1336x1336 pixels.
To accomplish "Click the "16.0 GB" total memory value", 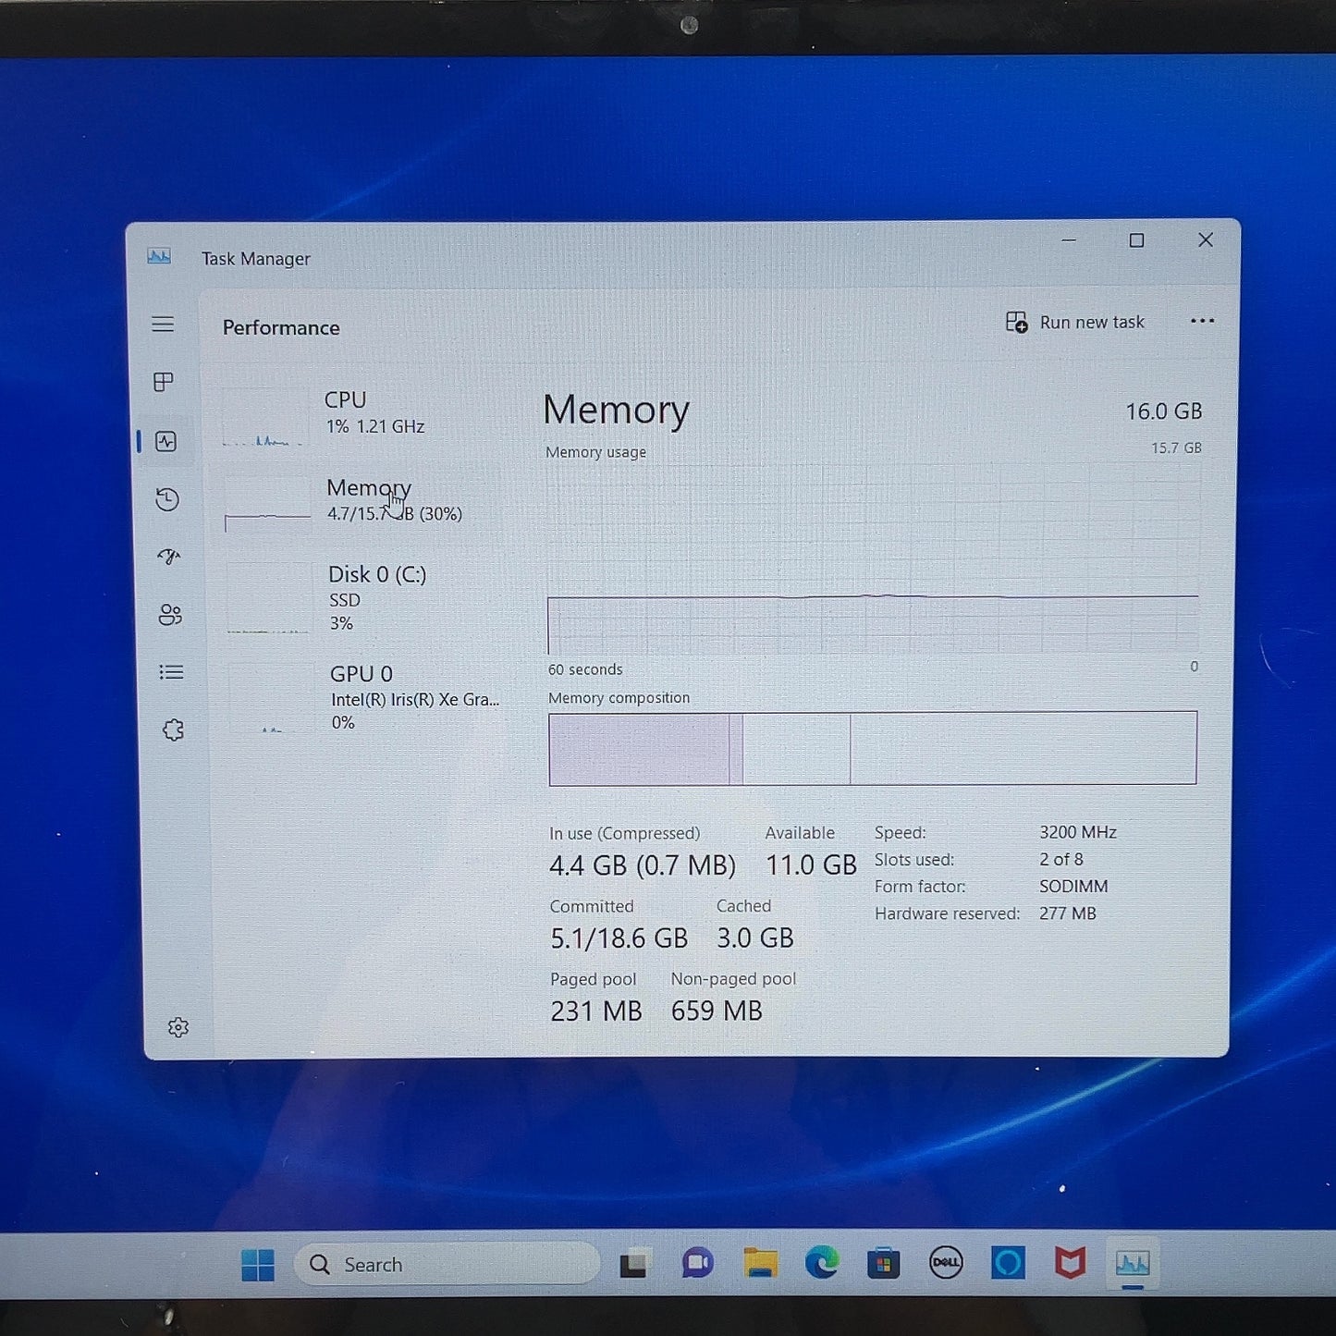I will [x=1164, y=411].
